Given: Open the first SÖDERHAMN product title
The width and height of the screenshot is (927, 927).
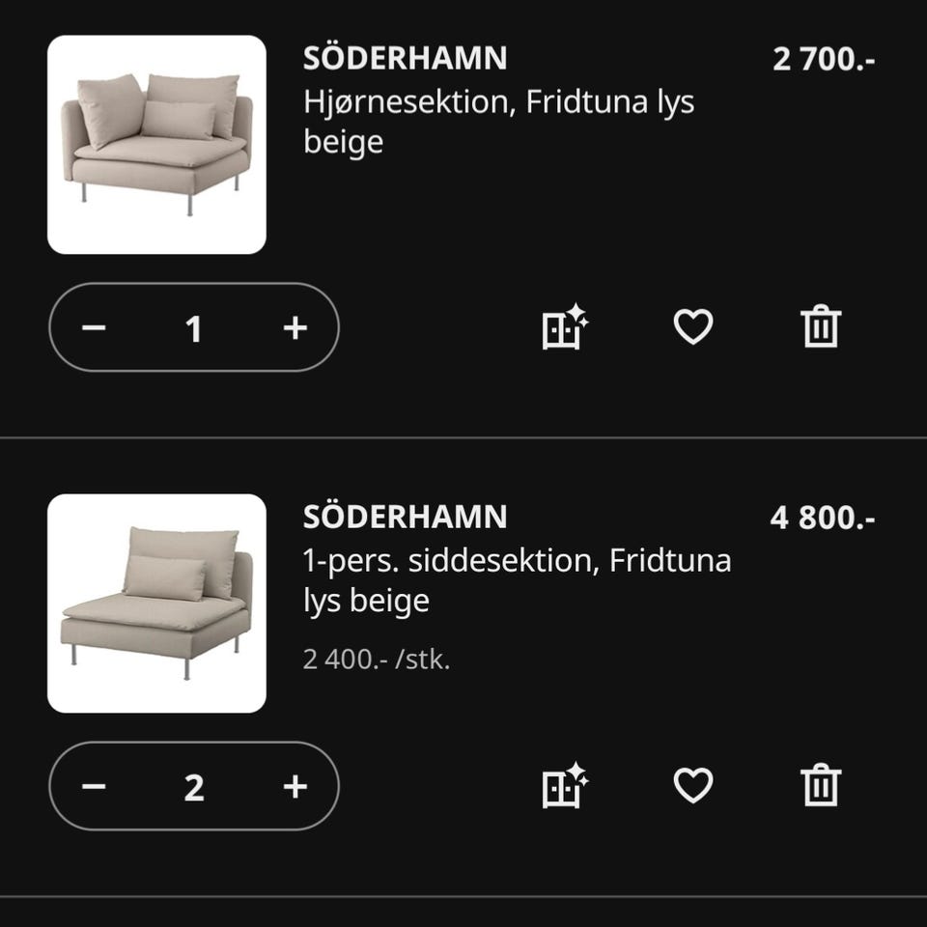Looking at the screenshot, I should tap(405, 58).
